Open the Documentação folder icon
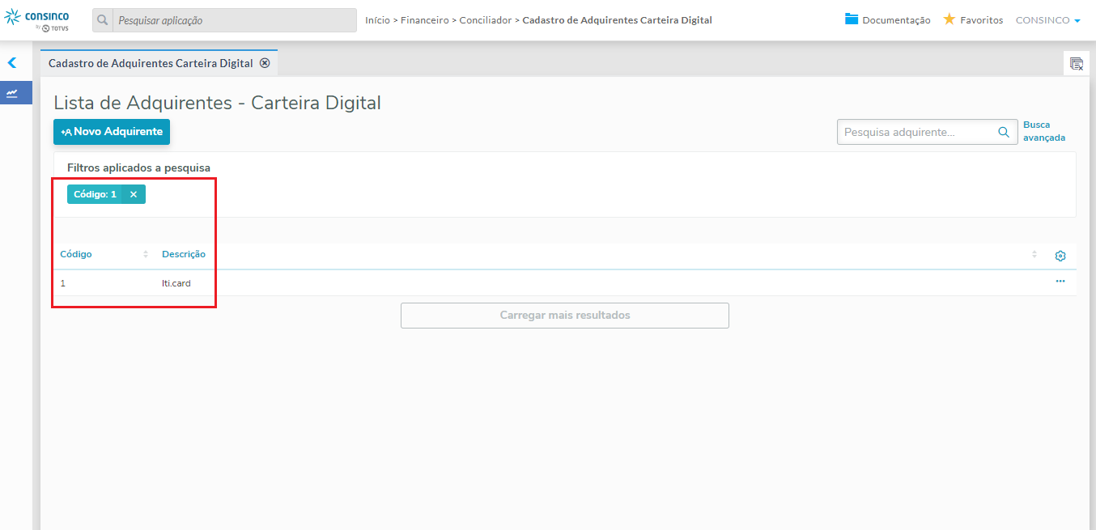This screenshot has height=530, width=1096. pos(852,19)
